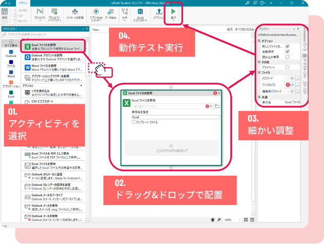Viewport: 324px width, 244px height.
Task: Select Excel ファイルを保存 activity
Action: 53,165
